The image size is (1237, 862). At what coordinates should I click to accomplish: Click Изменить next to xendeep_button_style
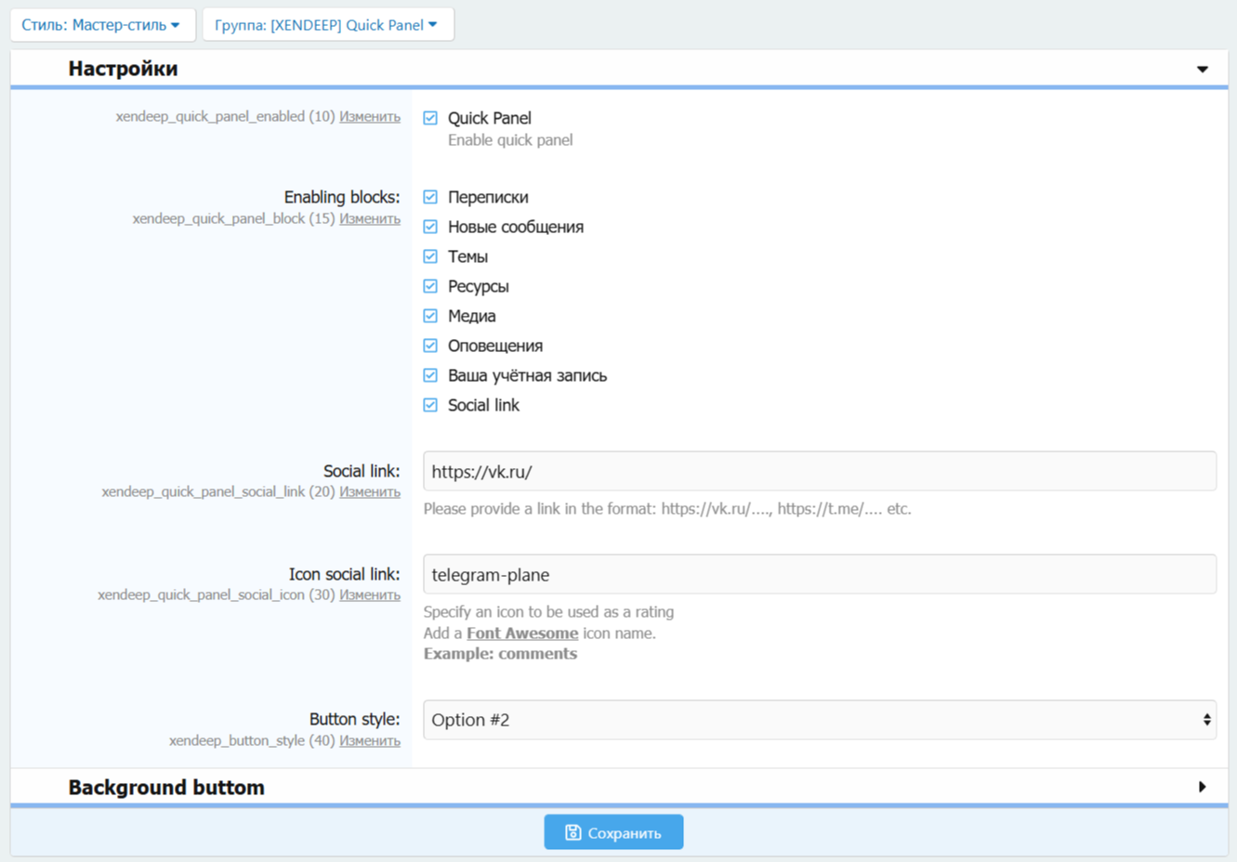[x=369, y=741]
